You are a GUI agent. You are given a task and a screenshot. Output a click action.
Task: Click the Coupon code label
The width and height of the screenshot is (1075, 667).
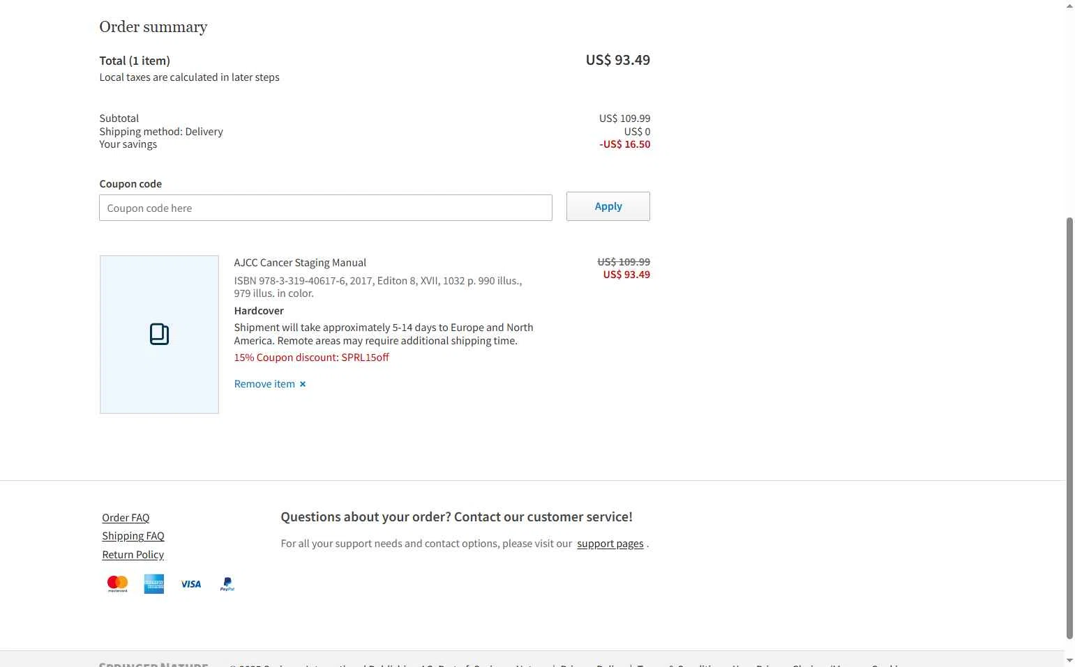click(130, 184)
